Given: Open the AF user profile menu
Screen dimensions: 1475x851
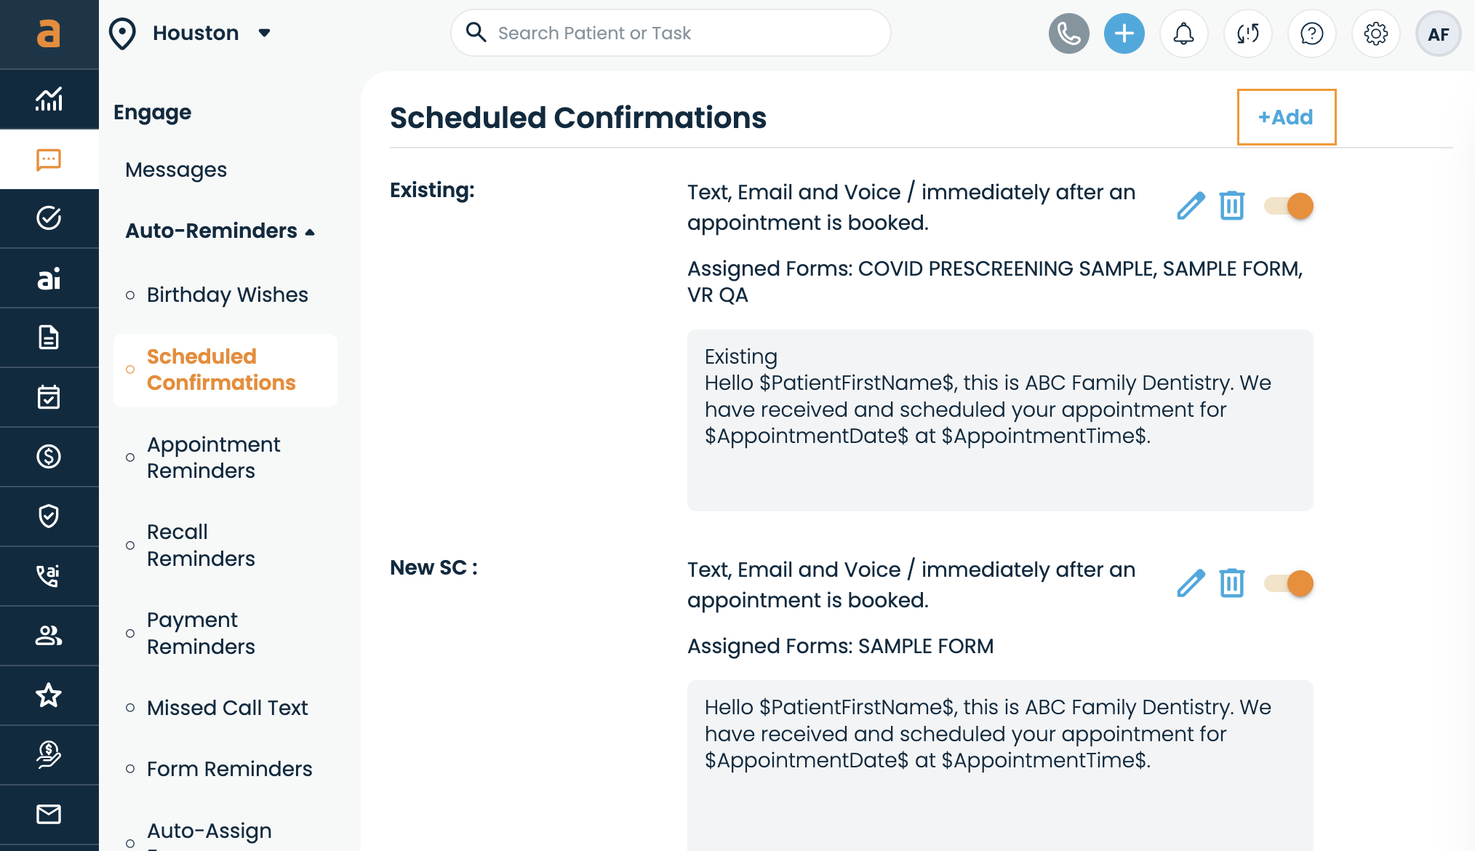Looking at the screenshot, I should (x=1438, y=33).
